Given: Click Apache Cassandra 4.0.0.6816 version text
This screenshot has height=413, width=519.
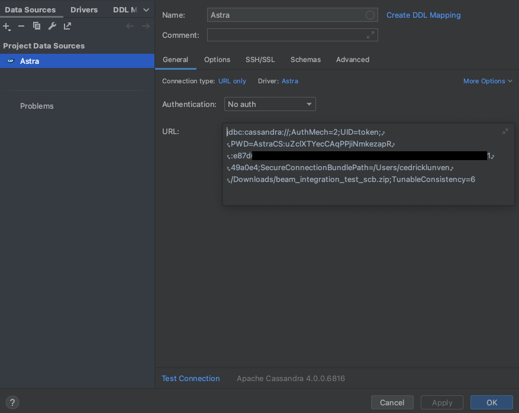Looking at the screenshot, I should (291, 378).
